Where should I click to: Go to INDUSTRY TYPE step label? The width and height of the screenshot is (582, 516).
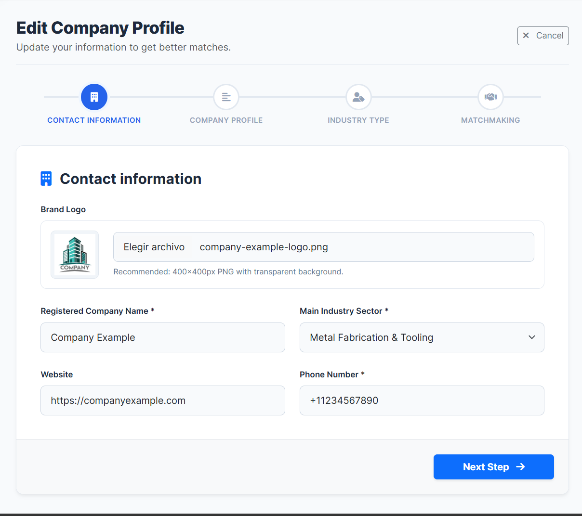358,120
